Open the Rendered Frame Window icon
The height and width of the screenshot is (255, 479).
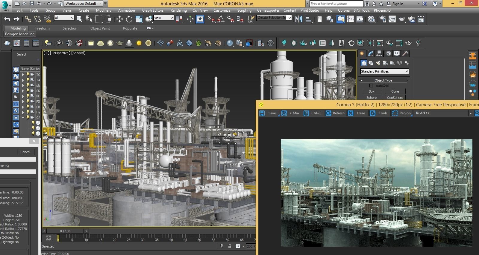pyautogui.click(x=392, y=19)
